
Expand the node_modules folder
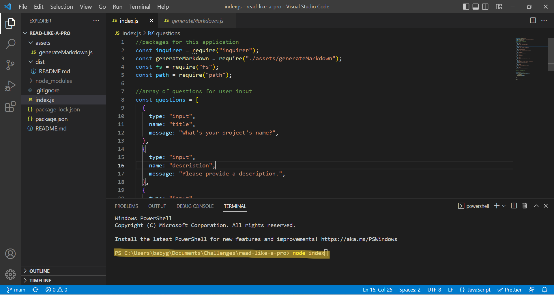click(63, 81)
